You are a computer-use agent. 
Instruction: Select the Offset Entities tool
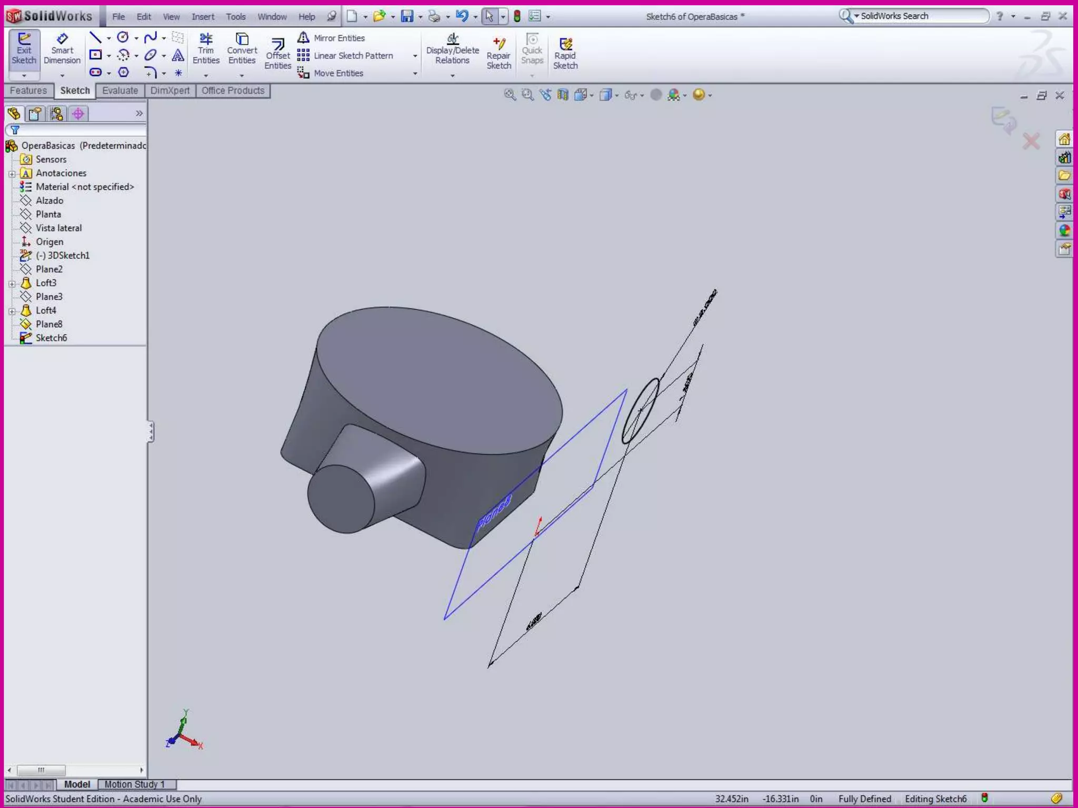coord(277,54)
